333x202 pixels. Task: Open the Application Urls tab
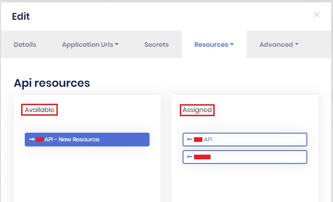tap(87, 45)
